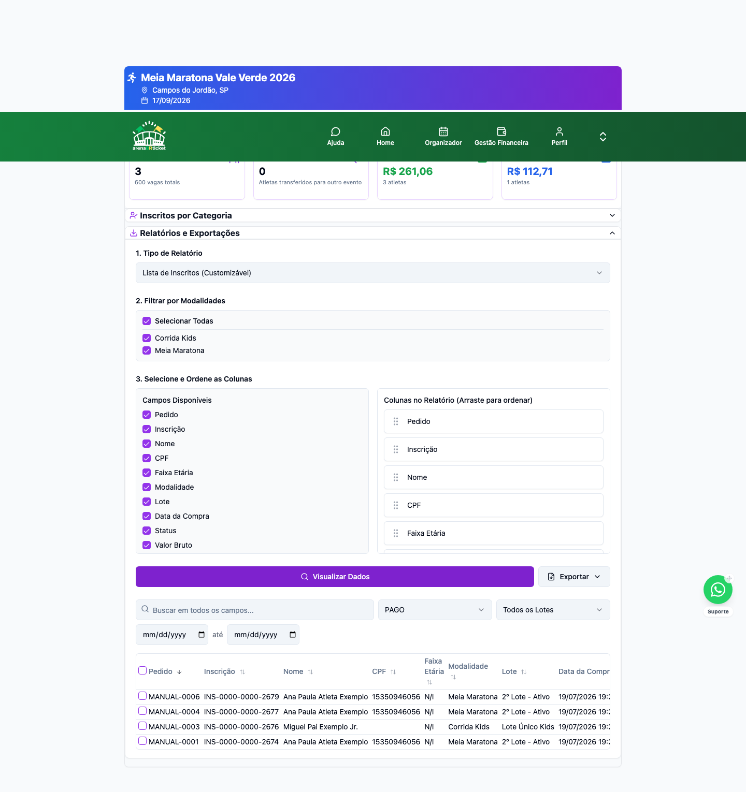Select MANUAL-0001 row checkbox
Image resolution: width=746 pixels, height=792 pixels.
142,741
